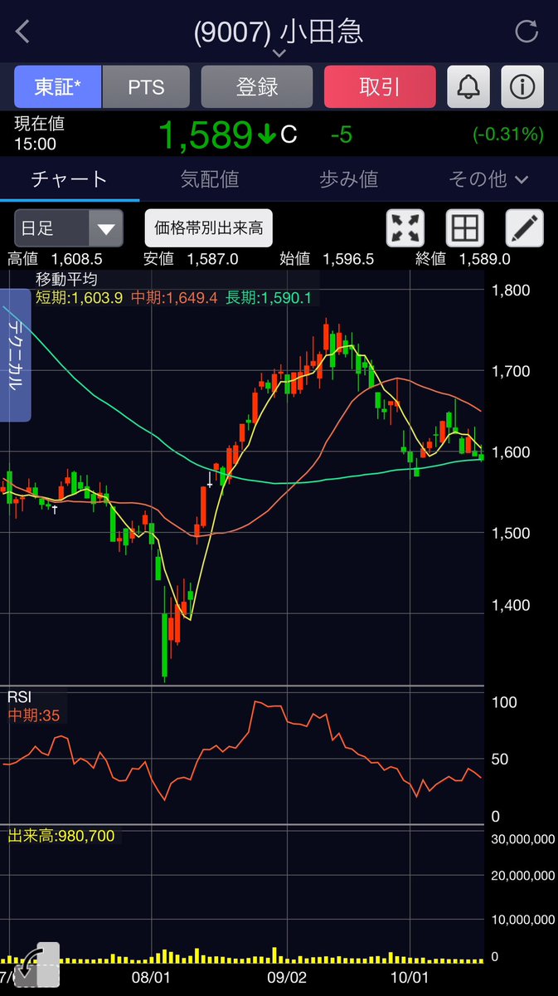
Task: Open the チャート tab
Action: click(70, 179)
